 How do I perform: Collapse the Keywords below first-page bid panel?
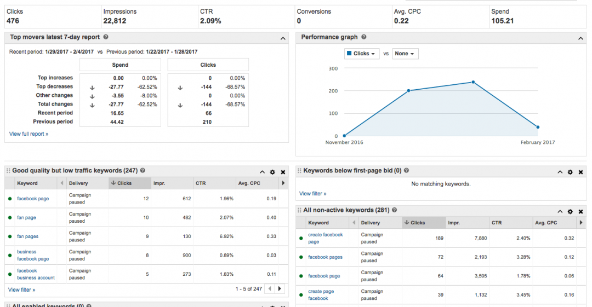[x=560, y=172]
